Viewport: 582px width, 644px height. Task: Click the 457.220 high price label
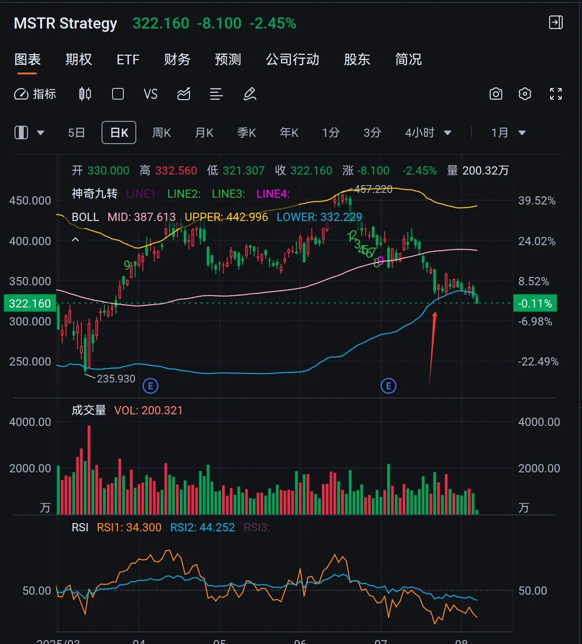(373, 189)
